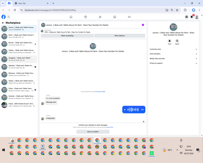Expand Media, files and links section
Image resolution: width=203 pixels, height=163 pixels.
coord(173,59)
